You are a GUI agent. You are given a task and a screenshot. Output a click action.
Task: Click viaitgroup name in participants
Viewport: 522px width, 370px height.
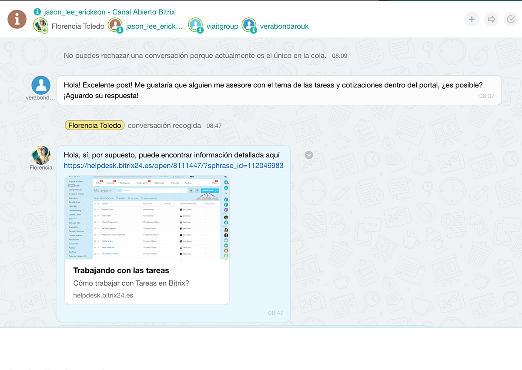(222, 26)
